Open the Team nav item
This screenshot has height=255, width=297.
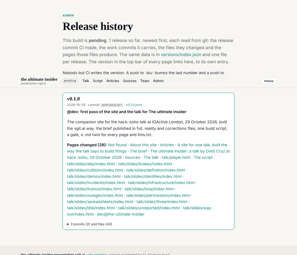pos(145,81)
